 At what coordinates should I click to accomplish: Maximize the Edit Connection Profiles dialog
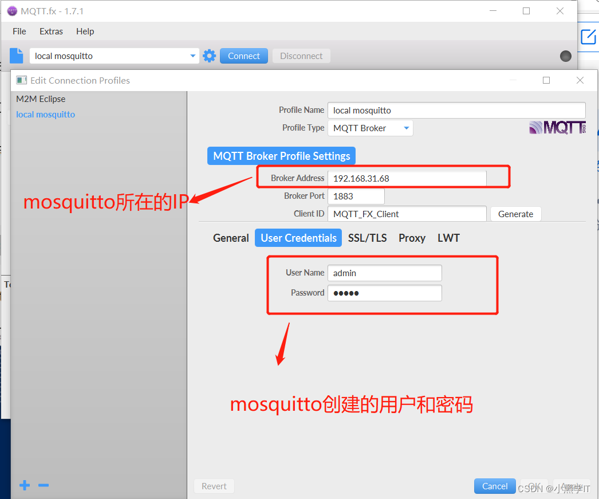click(546, 80)
